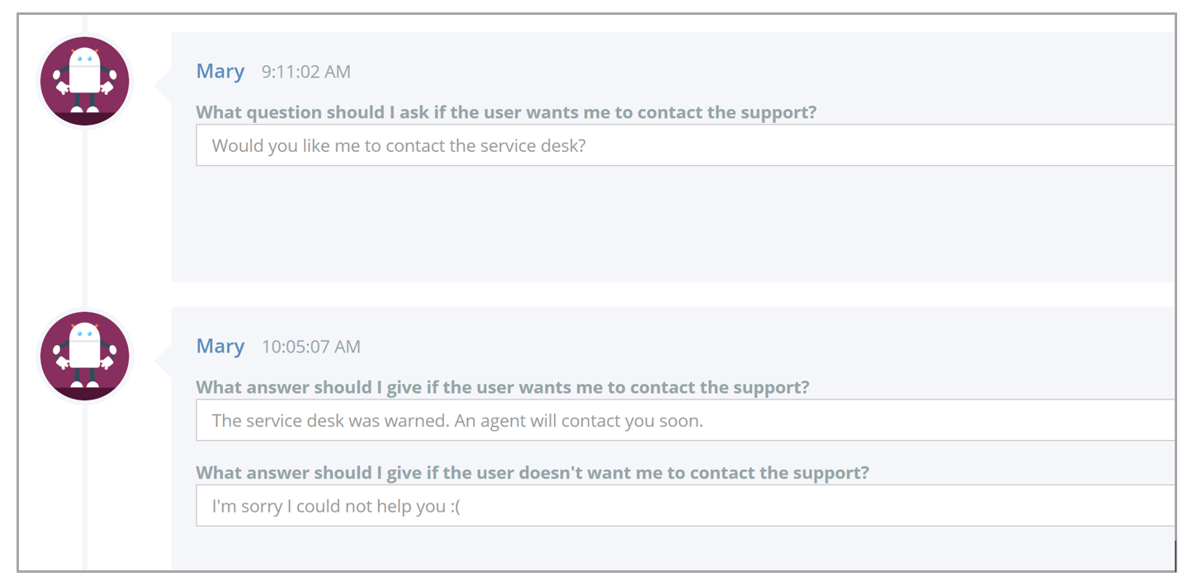Click Mary's robot avatar beside the 9:11:02 AM message
Image resolution: width=1197 pixels, height=586 pixels.
(x=85, y=81)
